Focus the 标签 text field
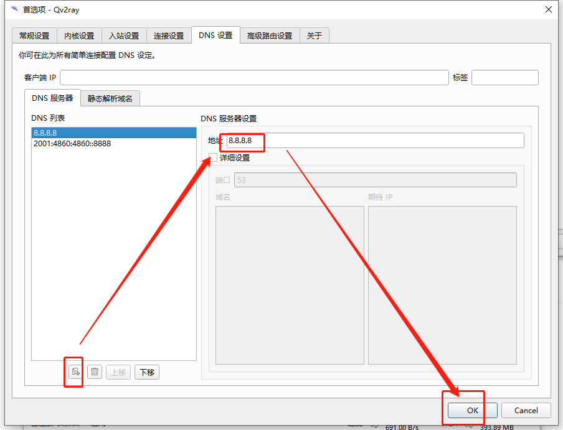 504,78
